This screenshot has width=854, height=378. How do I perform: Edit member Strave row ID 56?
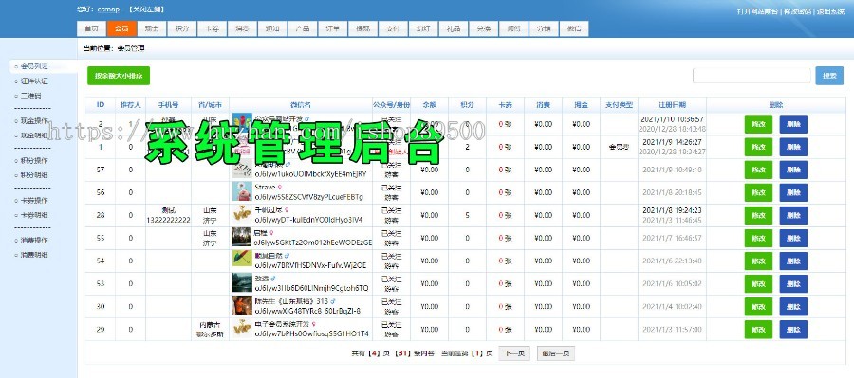(x=758, y=192)
